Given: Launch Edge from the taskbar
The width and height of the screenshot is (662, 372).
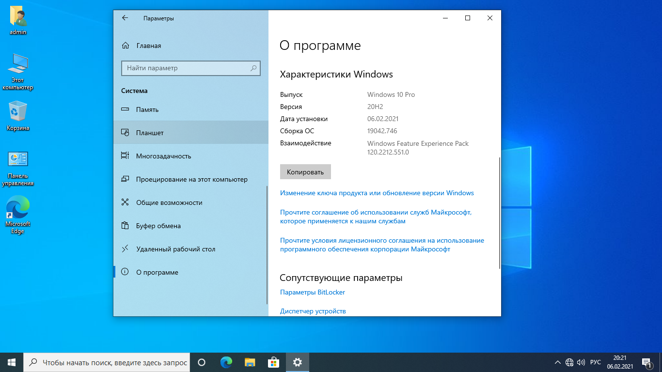Looking at the screenshot, I should 226,362.
